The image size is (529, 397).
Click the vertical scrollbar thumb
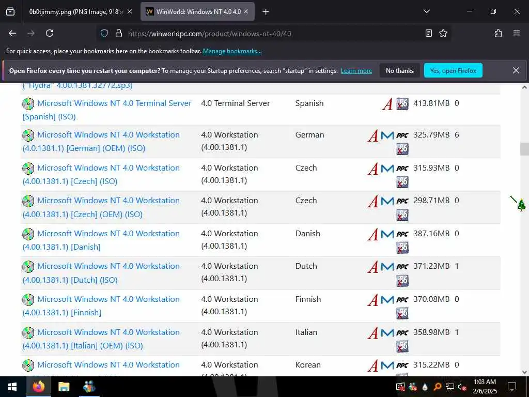point(524,149)
